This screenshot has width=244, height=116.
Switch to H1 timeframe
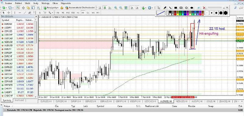[x=78, y=13]
